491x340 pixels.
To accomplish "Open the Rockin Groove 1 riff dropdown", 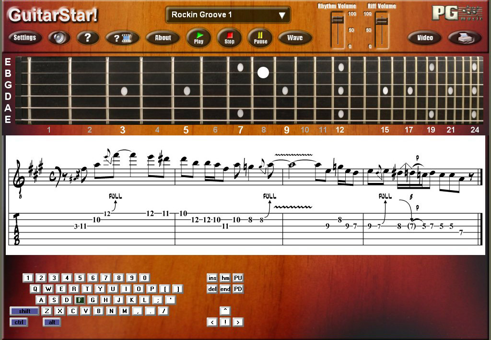I will 228,15.
